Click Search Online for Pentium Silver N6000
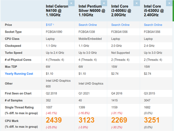 (x=88, y=25)
